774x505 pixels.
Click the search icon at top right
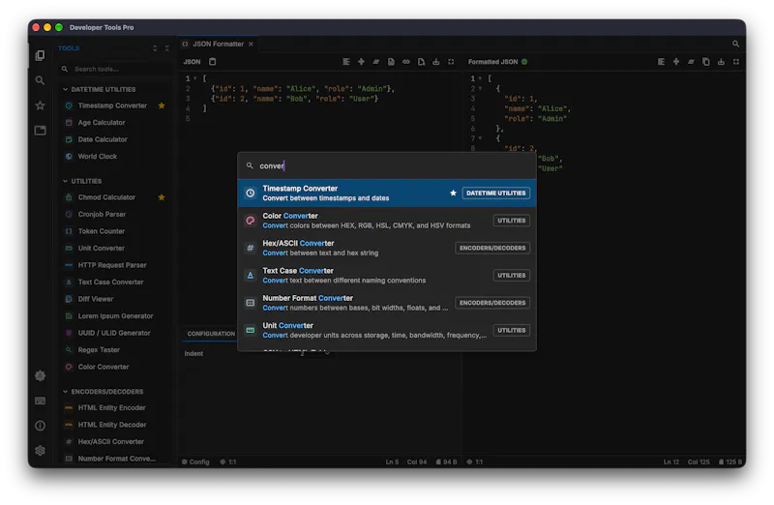tap(735, 44)
